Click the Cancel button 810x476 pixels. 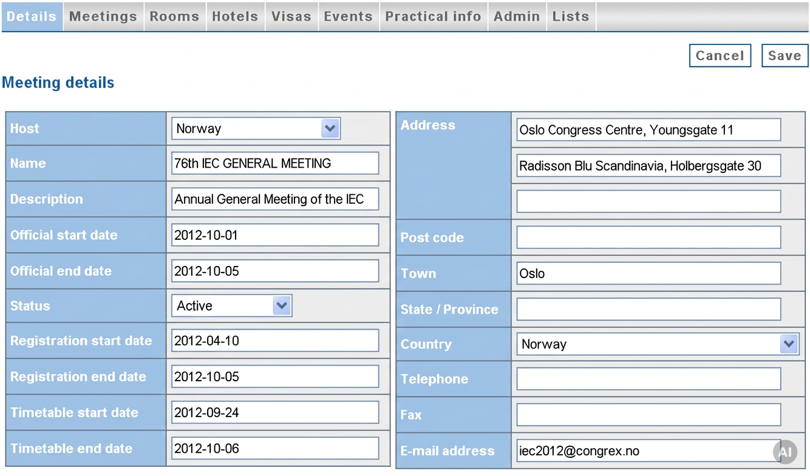click(720, 56)
